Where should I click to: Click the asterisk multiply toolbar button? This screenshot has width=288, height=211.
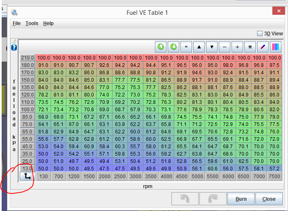250,47
